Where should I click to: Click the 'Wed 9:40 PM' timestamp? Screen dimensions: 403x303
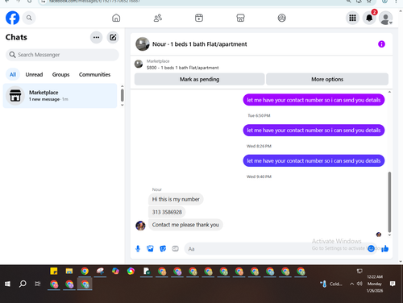pyautogui.click(x=259, y=176)
